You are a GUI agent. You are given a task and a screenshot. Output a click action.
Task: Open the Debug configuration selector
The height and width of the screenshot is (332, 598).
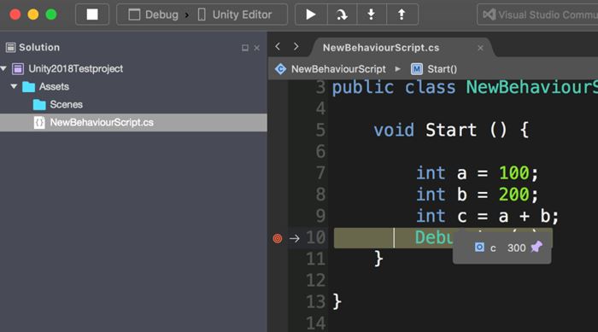pyautogui.click(x=154, y=15)
